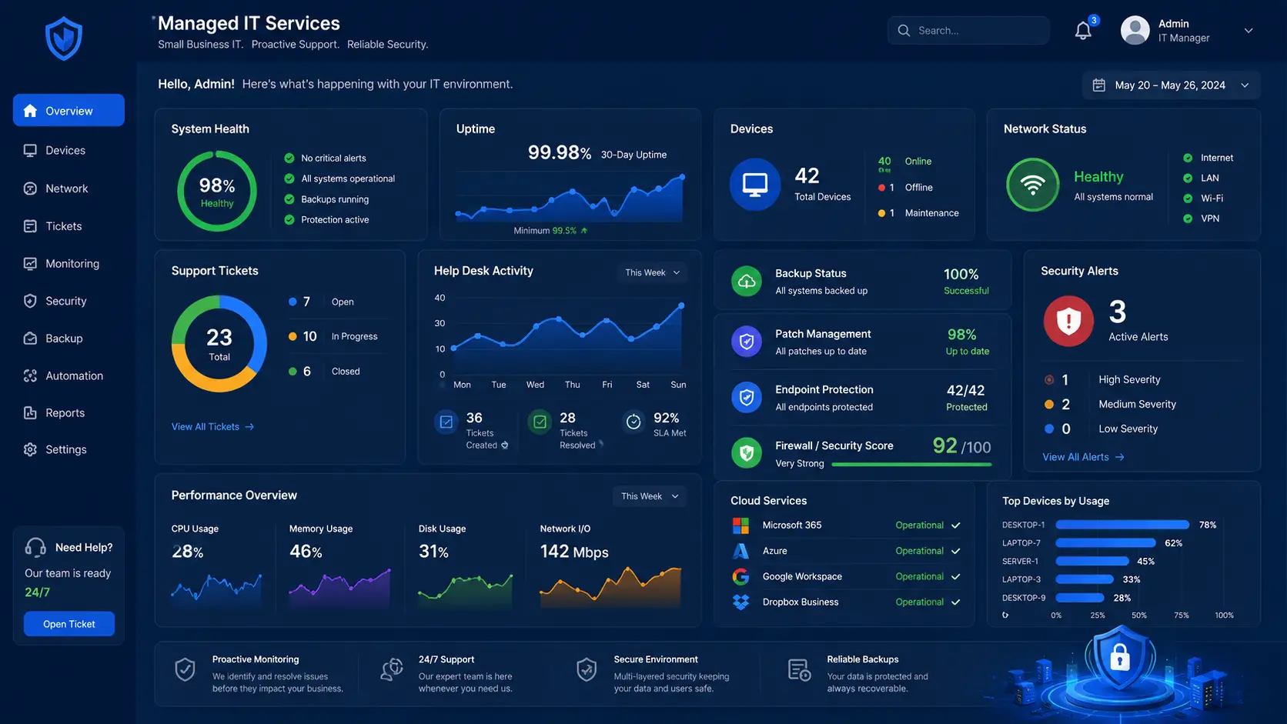
Task: Open the notifications bell icon
Action: (x=1083, y=31)
